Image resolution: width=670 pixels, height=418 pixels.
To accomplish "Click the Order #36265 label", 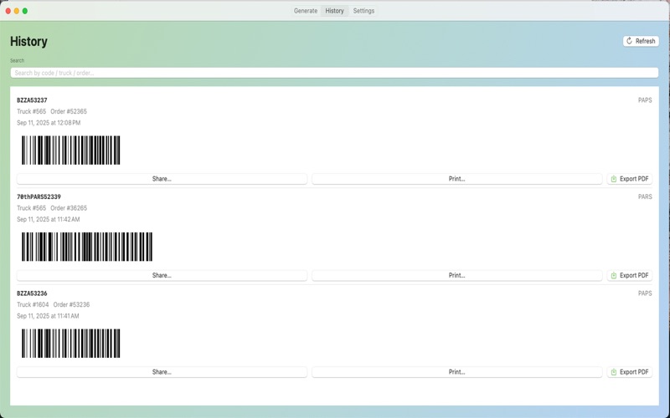I will 69,208.
